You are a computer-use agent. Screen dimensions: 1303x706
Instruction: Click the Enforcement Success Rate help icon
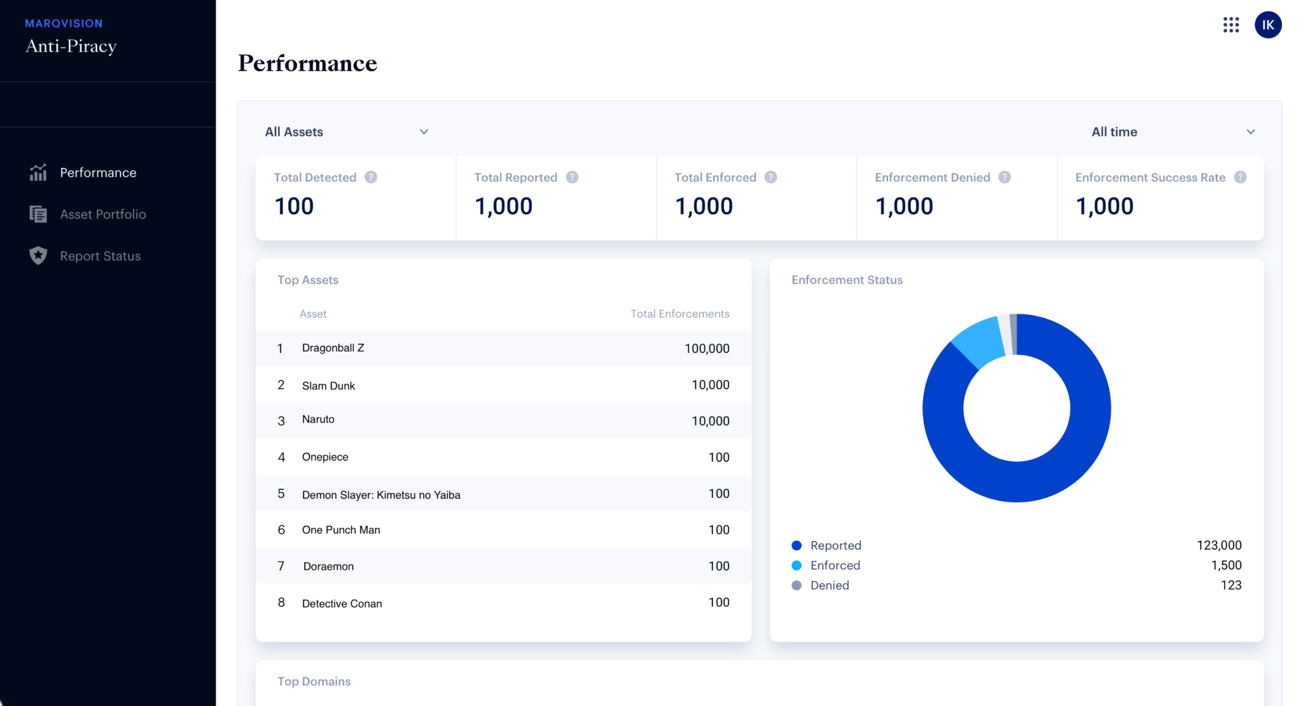[1240, 177]
